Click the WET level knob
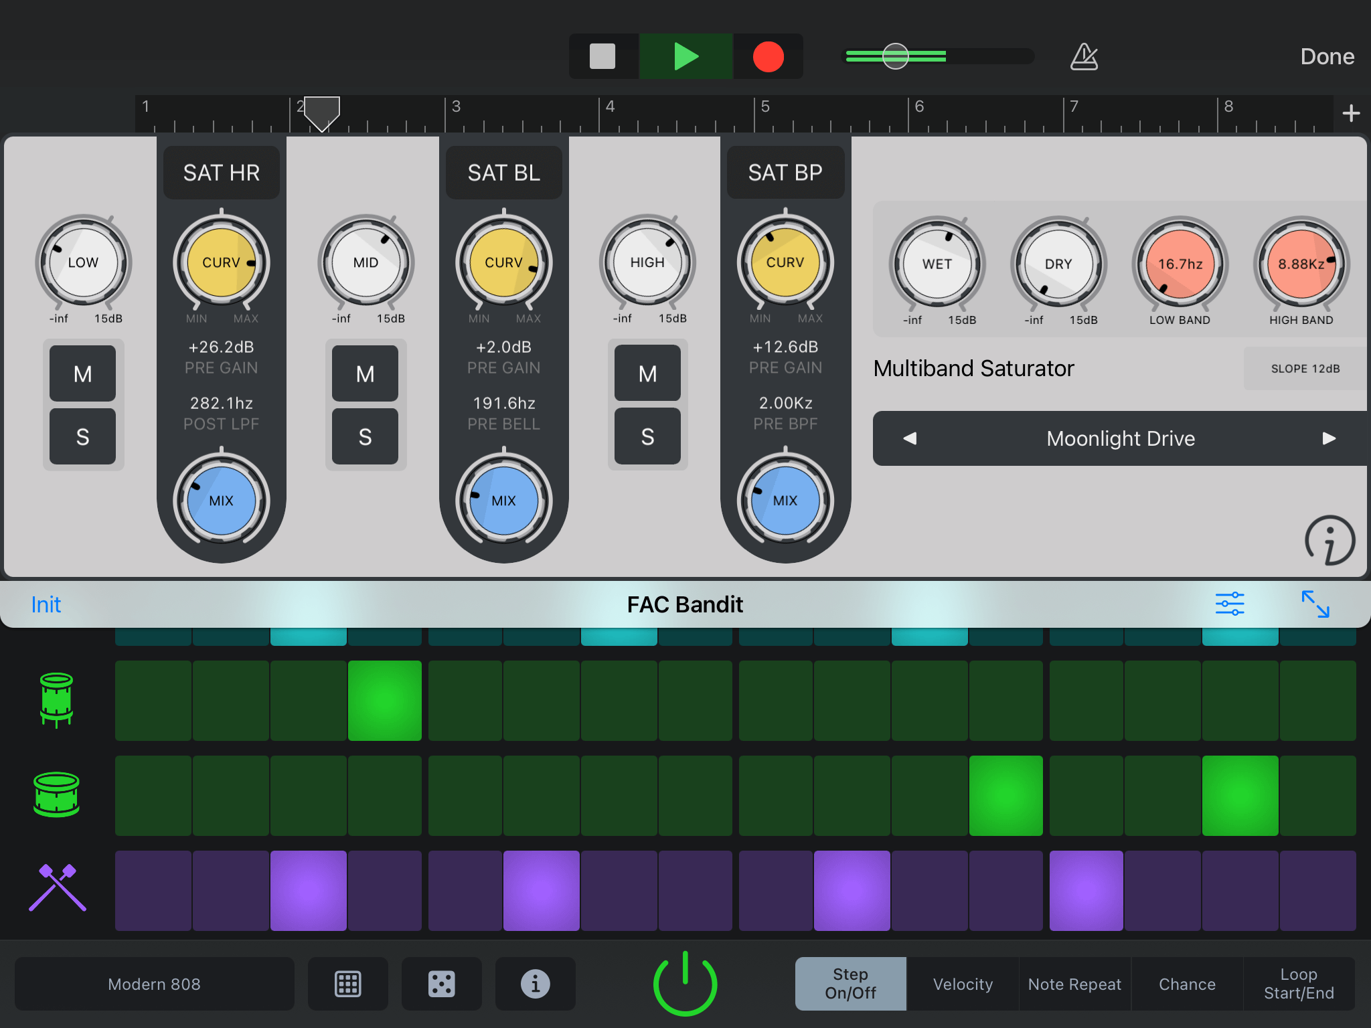The image size is (1371, 1028). (x=937, y=264)
